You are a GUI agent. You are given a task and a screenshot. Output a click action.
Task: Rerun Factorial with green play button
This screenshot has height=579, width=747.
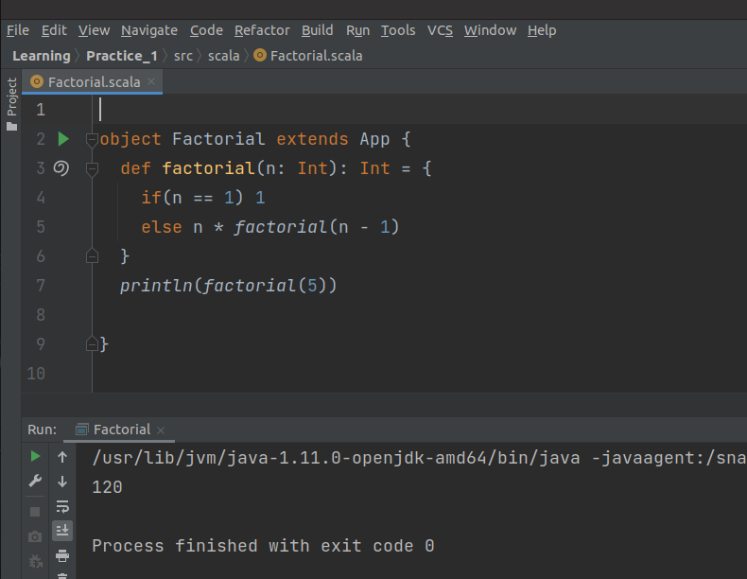pyautogui.click(x=35, y=457)
